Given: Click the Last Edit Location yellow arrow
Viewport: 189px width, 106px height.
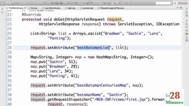Looking at the screenshot, I should 121,3.
